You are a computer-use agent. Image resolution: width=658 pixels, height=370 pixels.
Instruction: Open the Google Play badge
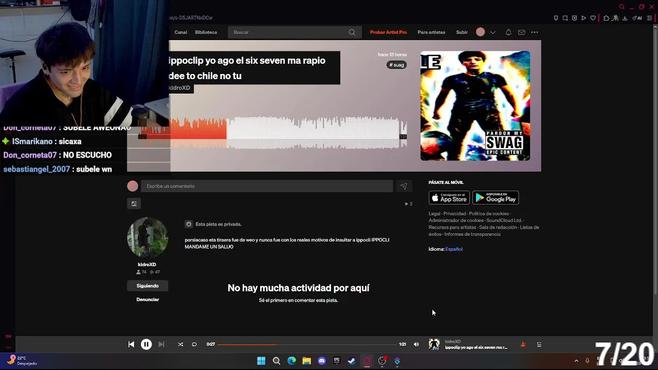coord(496,198)
